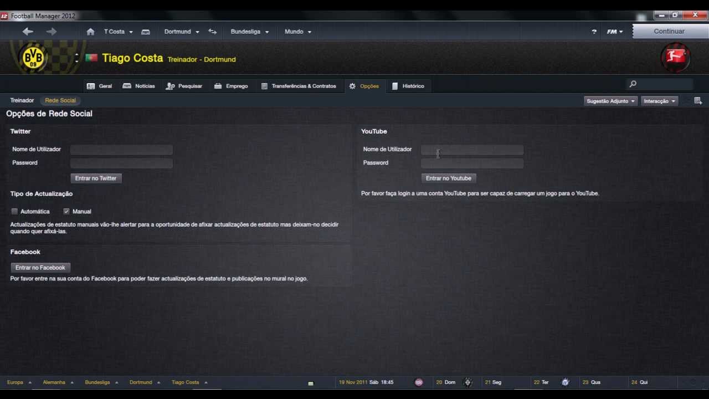Click the Tiago Costa name heading

tap(132, 58)
